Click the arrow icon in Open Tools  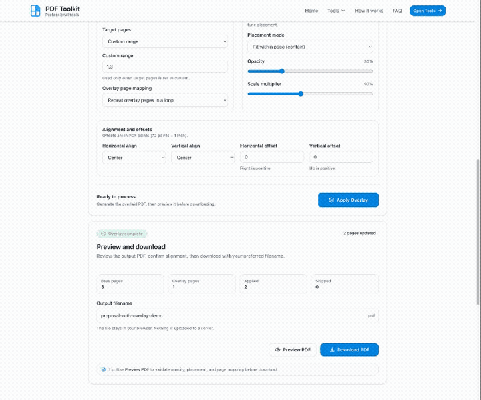[x=440, y=11]
